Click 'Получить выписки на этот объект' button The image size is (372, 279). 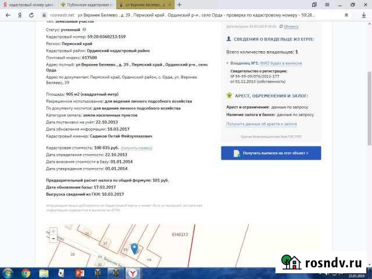[x=271, y=153]
